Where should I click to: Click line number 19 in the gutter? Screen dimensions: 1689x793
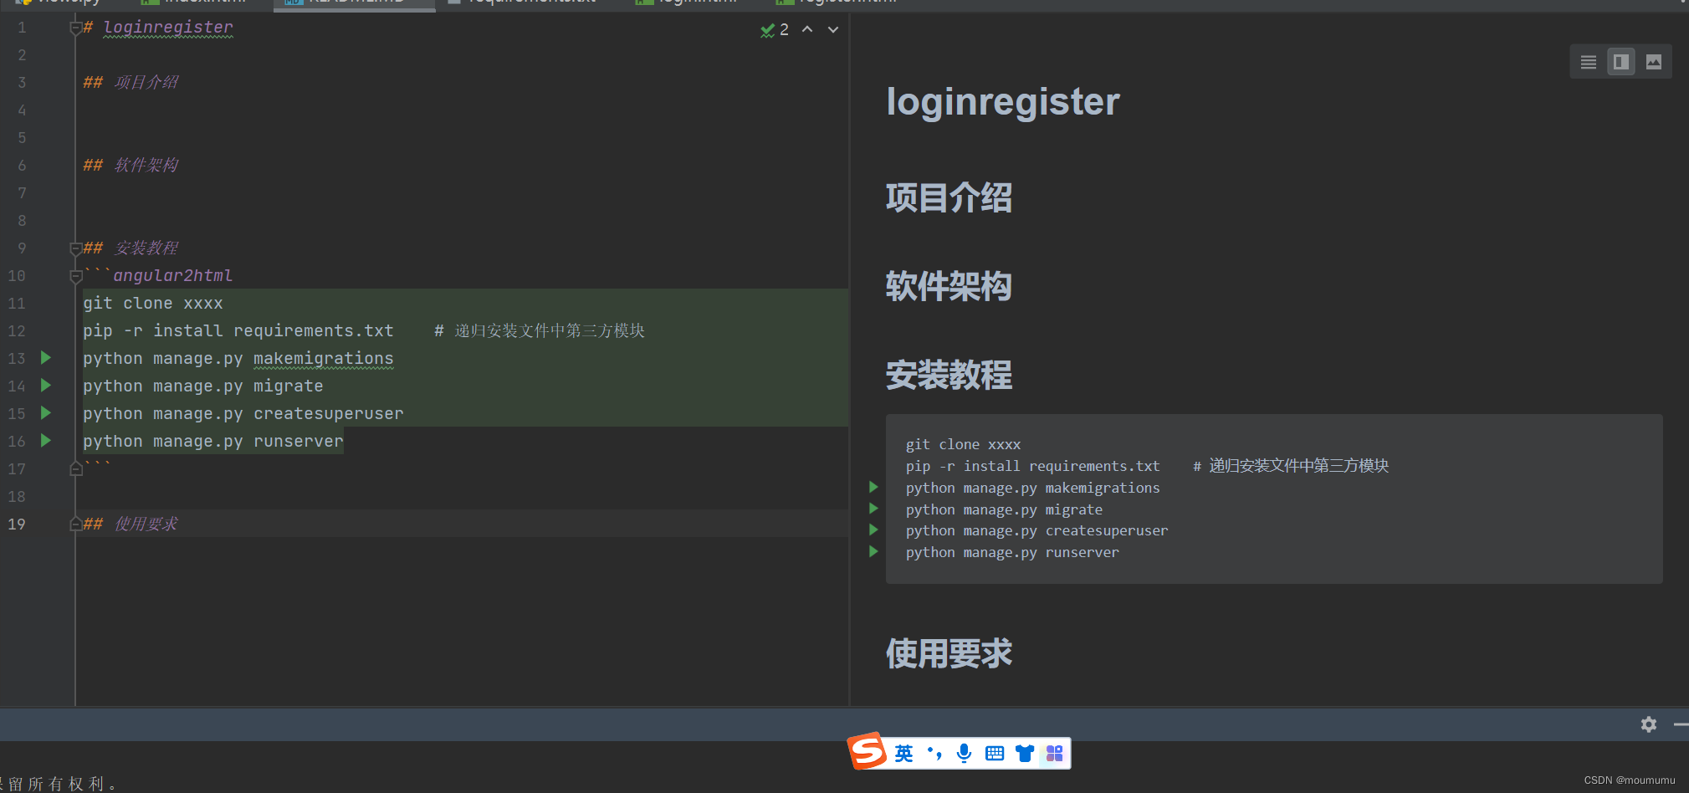click(x=17, y=524)
